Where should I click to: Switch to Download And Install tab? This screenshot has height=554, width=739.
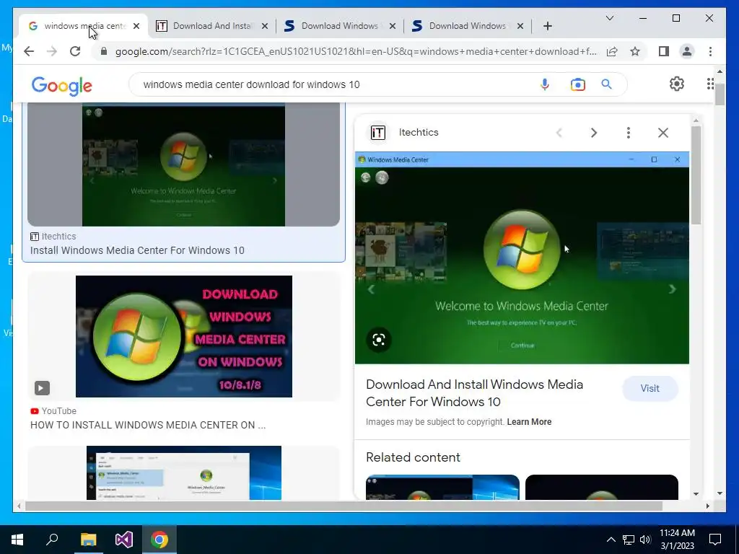pos(212,26)
